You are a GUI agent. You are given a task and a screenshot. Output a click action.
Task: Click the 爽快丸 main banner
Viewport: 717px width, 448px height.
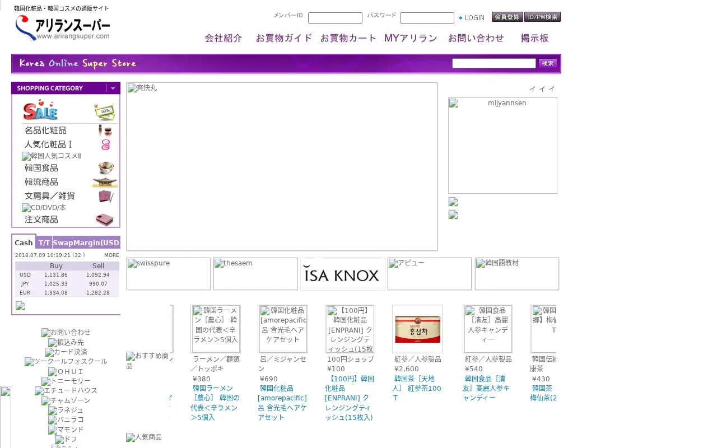pos(282,167)
